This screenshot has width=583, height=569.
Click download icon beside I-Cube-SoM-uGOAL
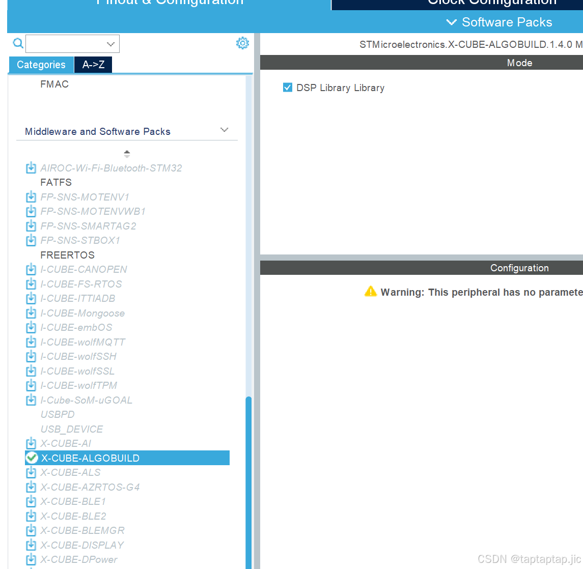point(31,400)
